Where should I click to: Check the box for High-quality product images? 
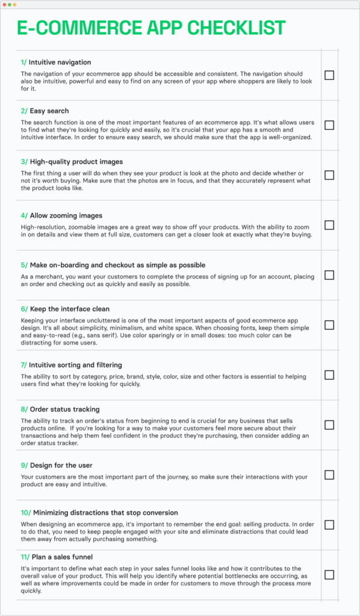click(329, 175)
